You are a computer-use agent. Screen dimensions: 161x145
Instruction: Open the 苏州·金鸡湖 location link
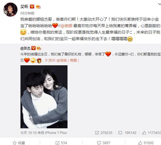point(64,60)
